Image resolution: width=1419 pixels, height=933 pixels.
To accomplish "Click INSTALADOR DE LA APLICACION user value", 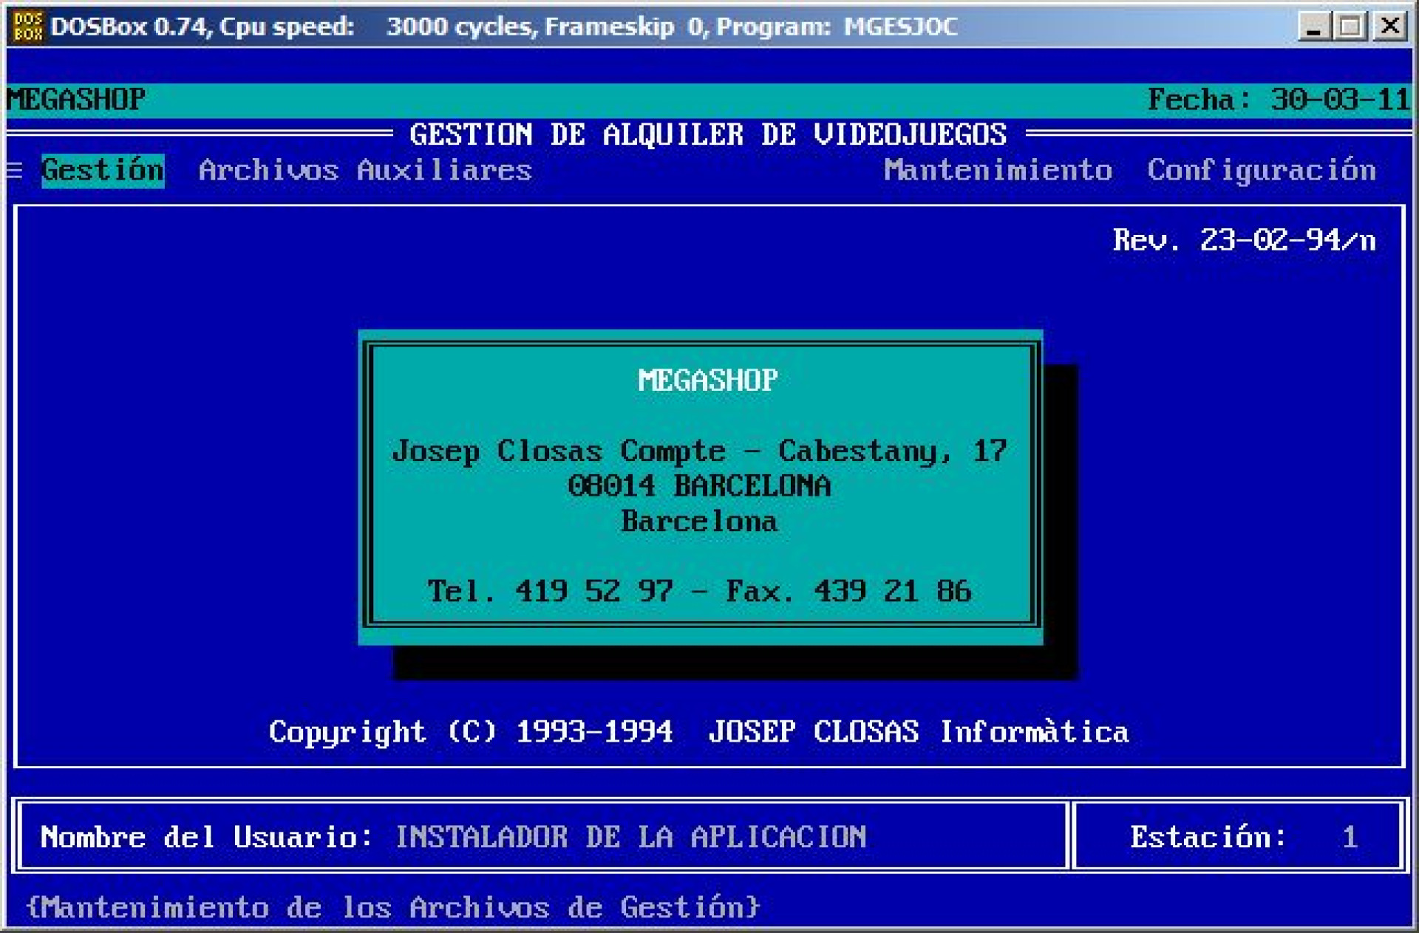I will point(632,837).
